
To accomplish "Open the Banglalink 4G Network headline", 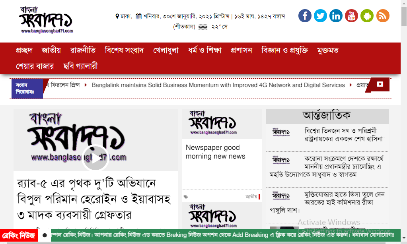I will (x=218, y=85).
